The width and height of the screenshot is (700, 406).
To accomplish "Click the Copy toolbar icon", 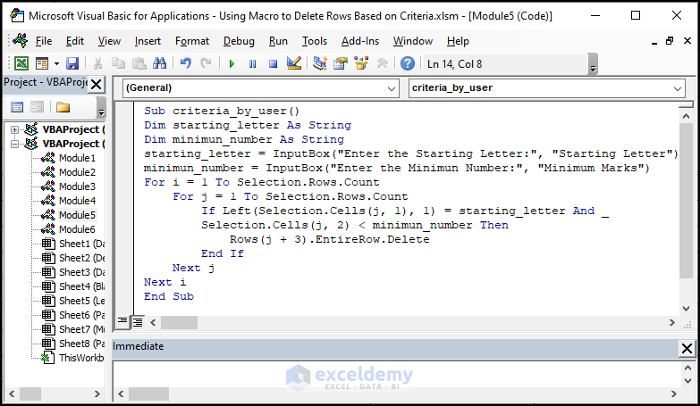I will coord(118,63).
